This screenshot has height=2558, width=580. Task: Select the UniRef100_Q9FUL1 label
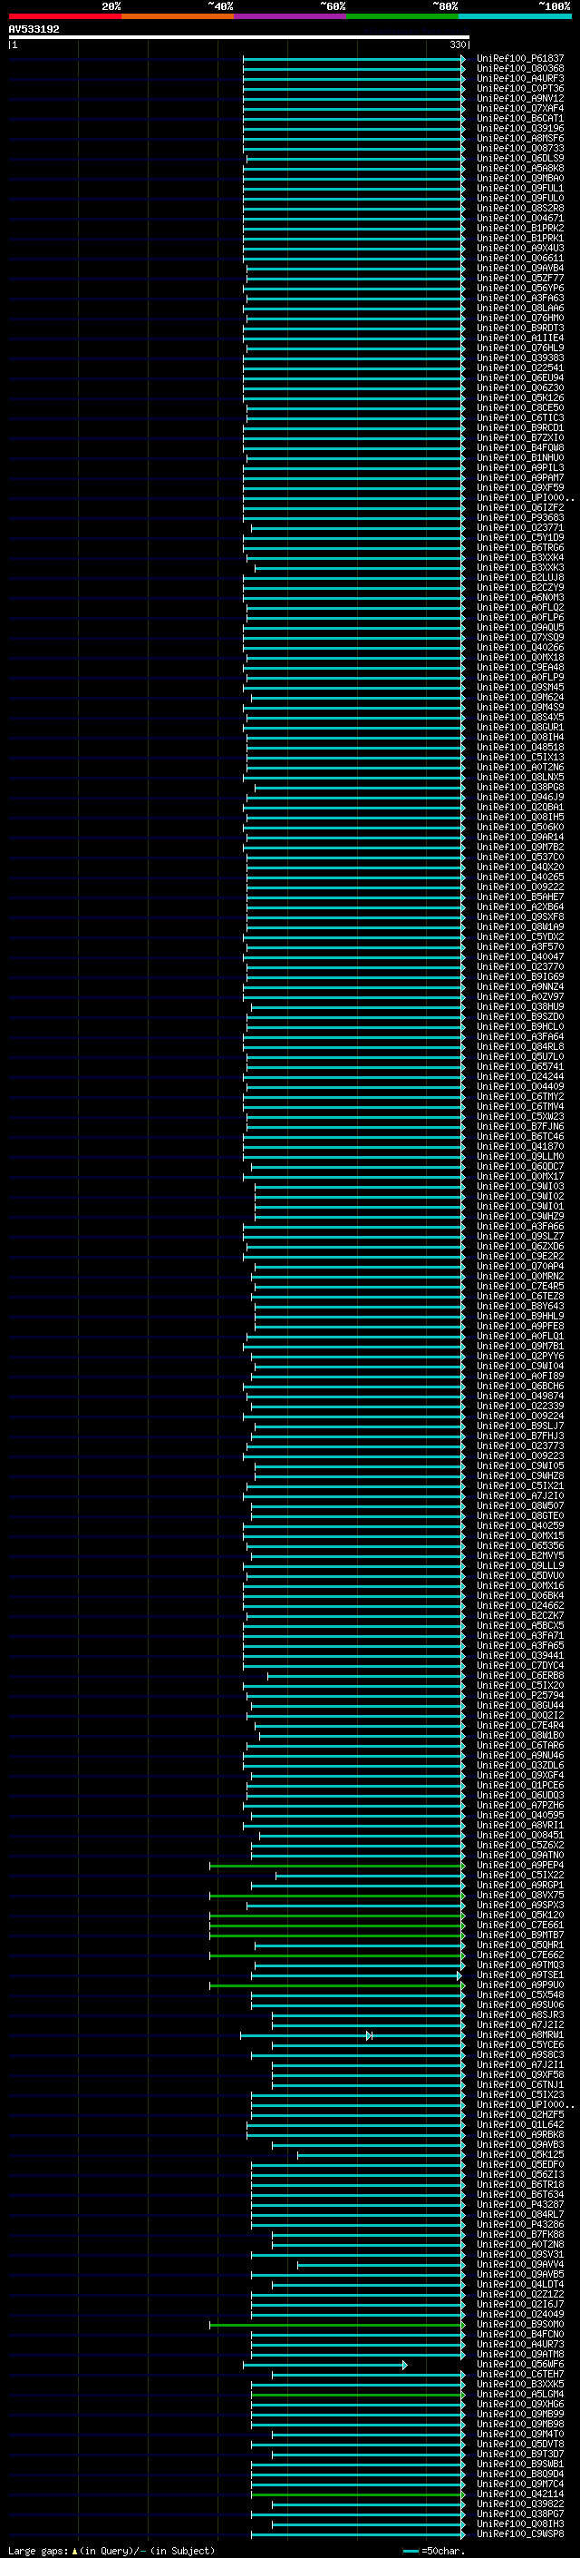click(x=519, y=188)
